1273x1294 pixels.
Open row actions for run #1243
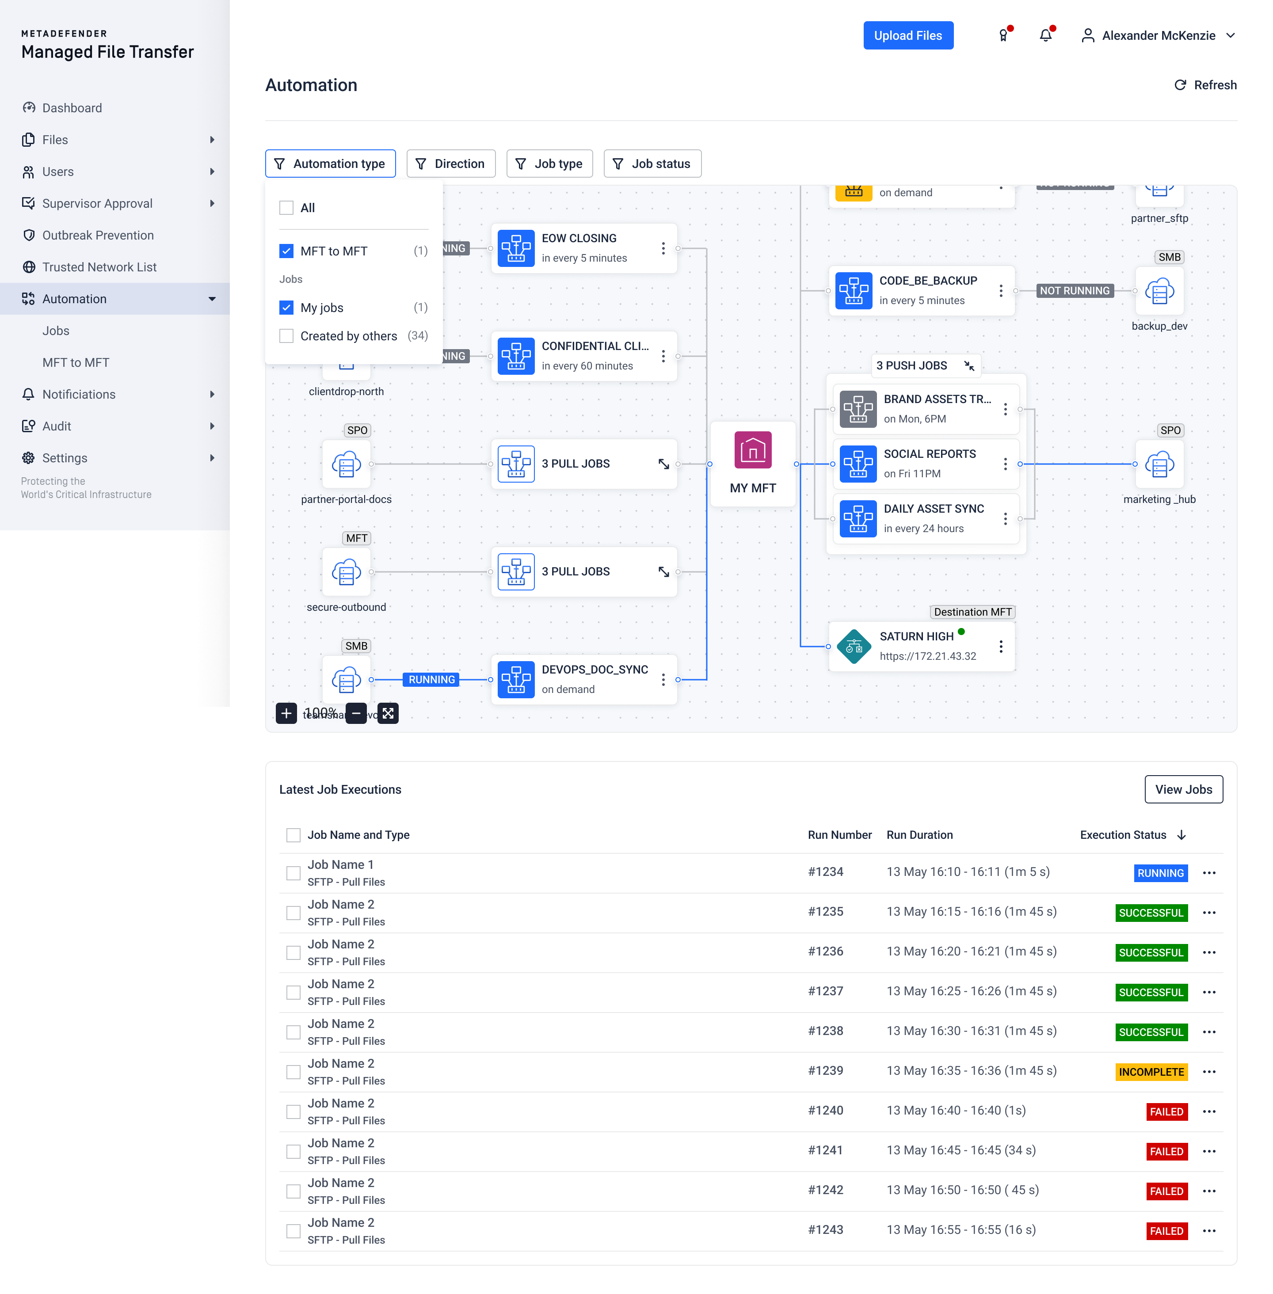pyautogui.click(x=1209, y=1230)
